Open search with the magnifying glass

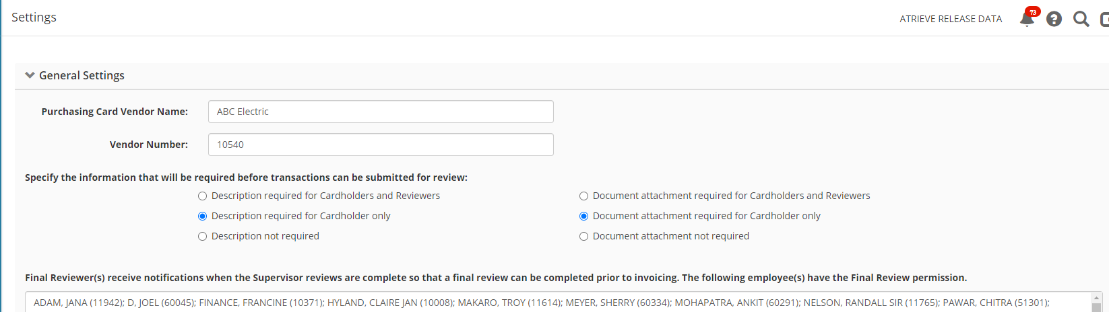tap(1081, 19)
